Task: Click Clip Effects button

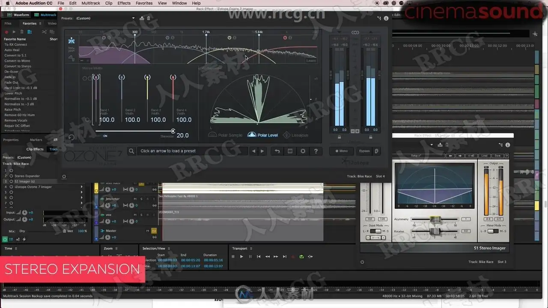Action: point(35,149)
